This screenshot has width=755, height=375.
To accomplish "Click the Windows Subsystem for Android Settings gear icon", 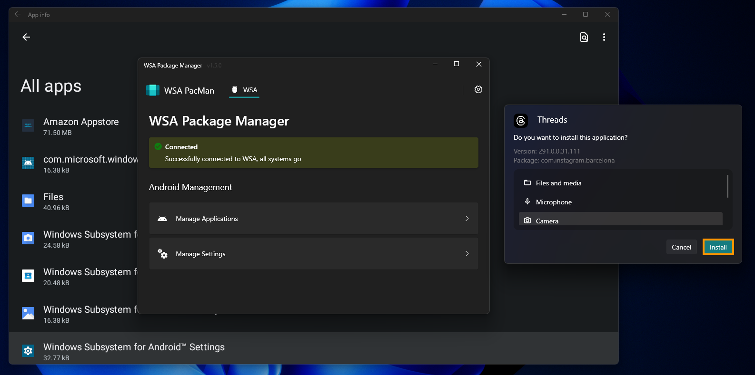I will point(28,351).
